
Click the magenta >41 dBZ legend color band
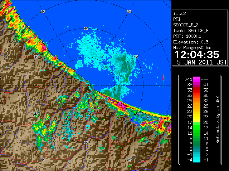pyautogui.click(x=197, y=79)
